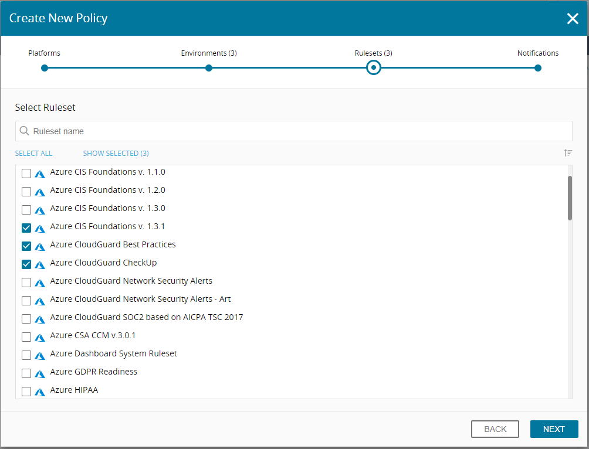Click Azure icon beside CIS Foundations v. 1.2.0
Image resolution: width=589 pixels, height=449 pixels.
(40, 192)
